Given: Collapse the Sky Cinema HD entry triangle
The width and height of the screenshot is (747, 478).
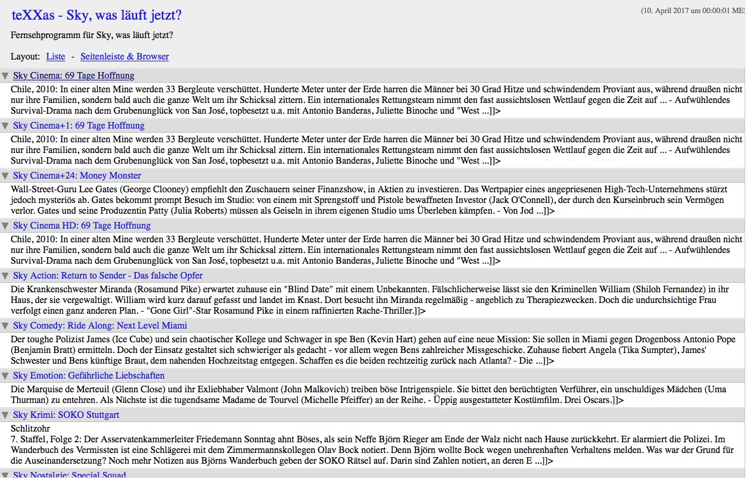Looking at the screenshot, I should pos(5,226).
